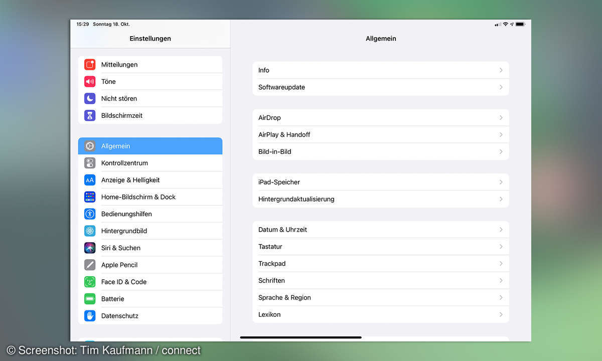Tap the Bedienungshilfen accessibility icon
This screenshot has width=602, height=361.
[90, 214]
